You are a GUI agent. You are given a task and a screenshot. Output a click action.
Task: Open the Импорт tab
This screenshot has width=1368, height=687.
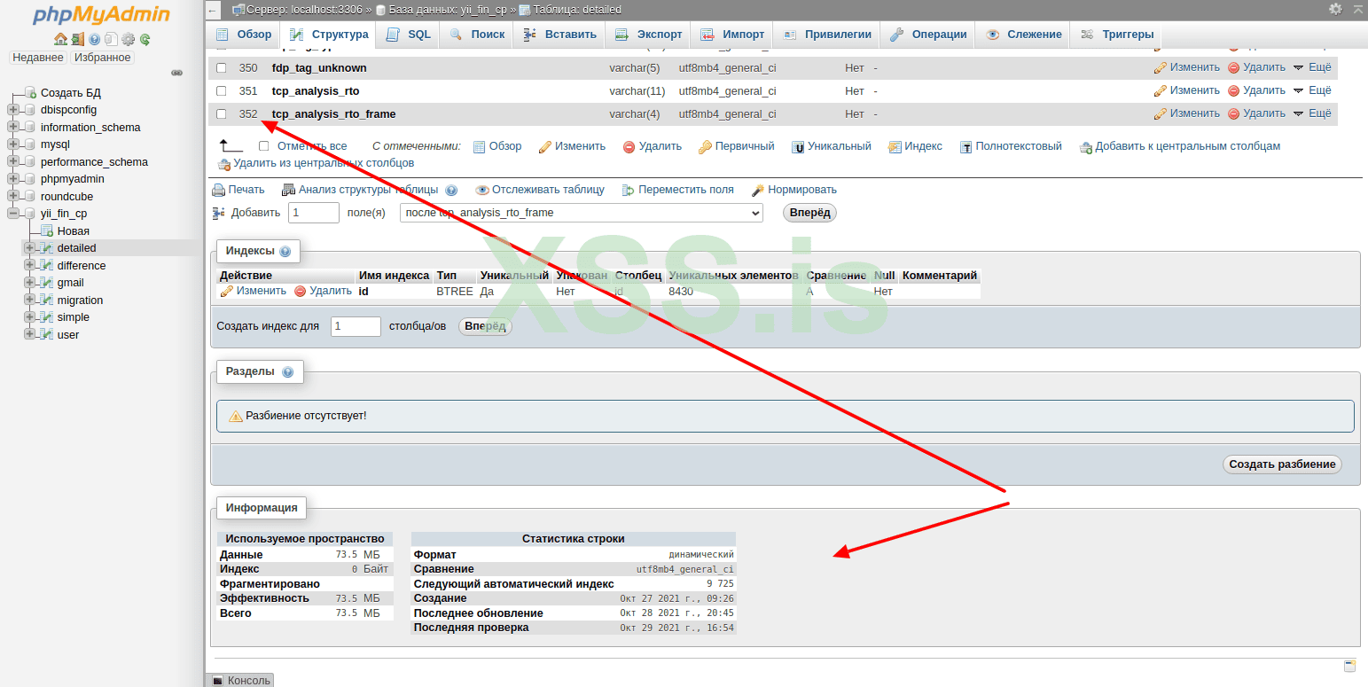tap(732, 35)
